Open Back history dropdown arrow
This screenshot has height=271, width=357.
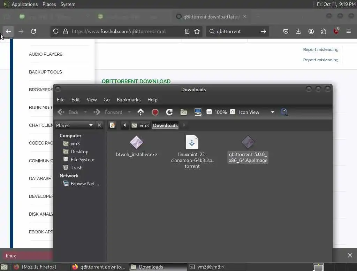[x=85, y=112]
